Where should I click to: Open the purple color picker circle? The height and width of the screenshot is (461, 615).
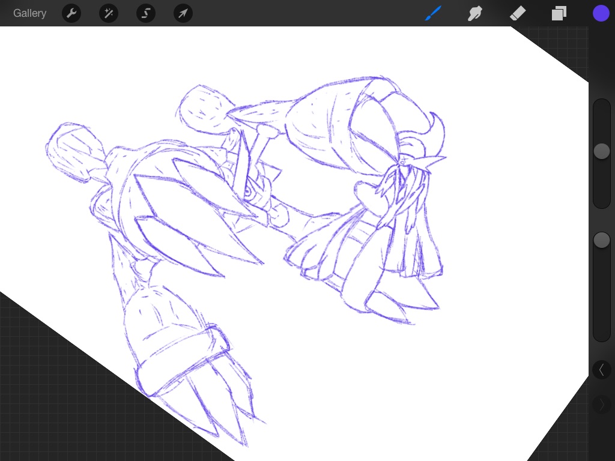[x=601, y=13]
